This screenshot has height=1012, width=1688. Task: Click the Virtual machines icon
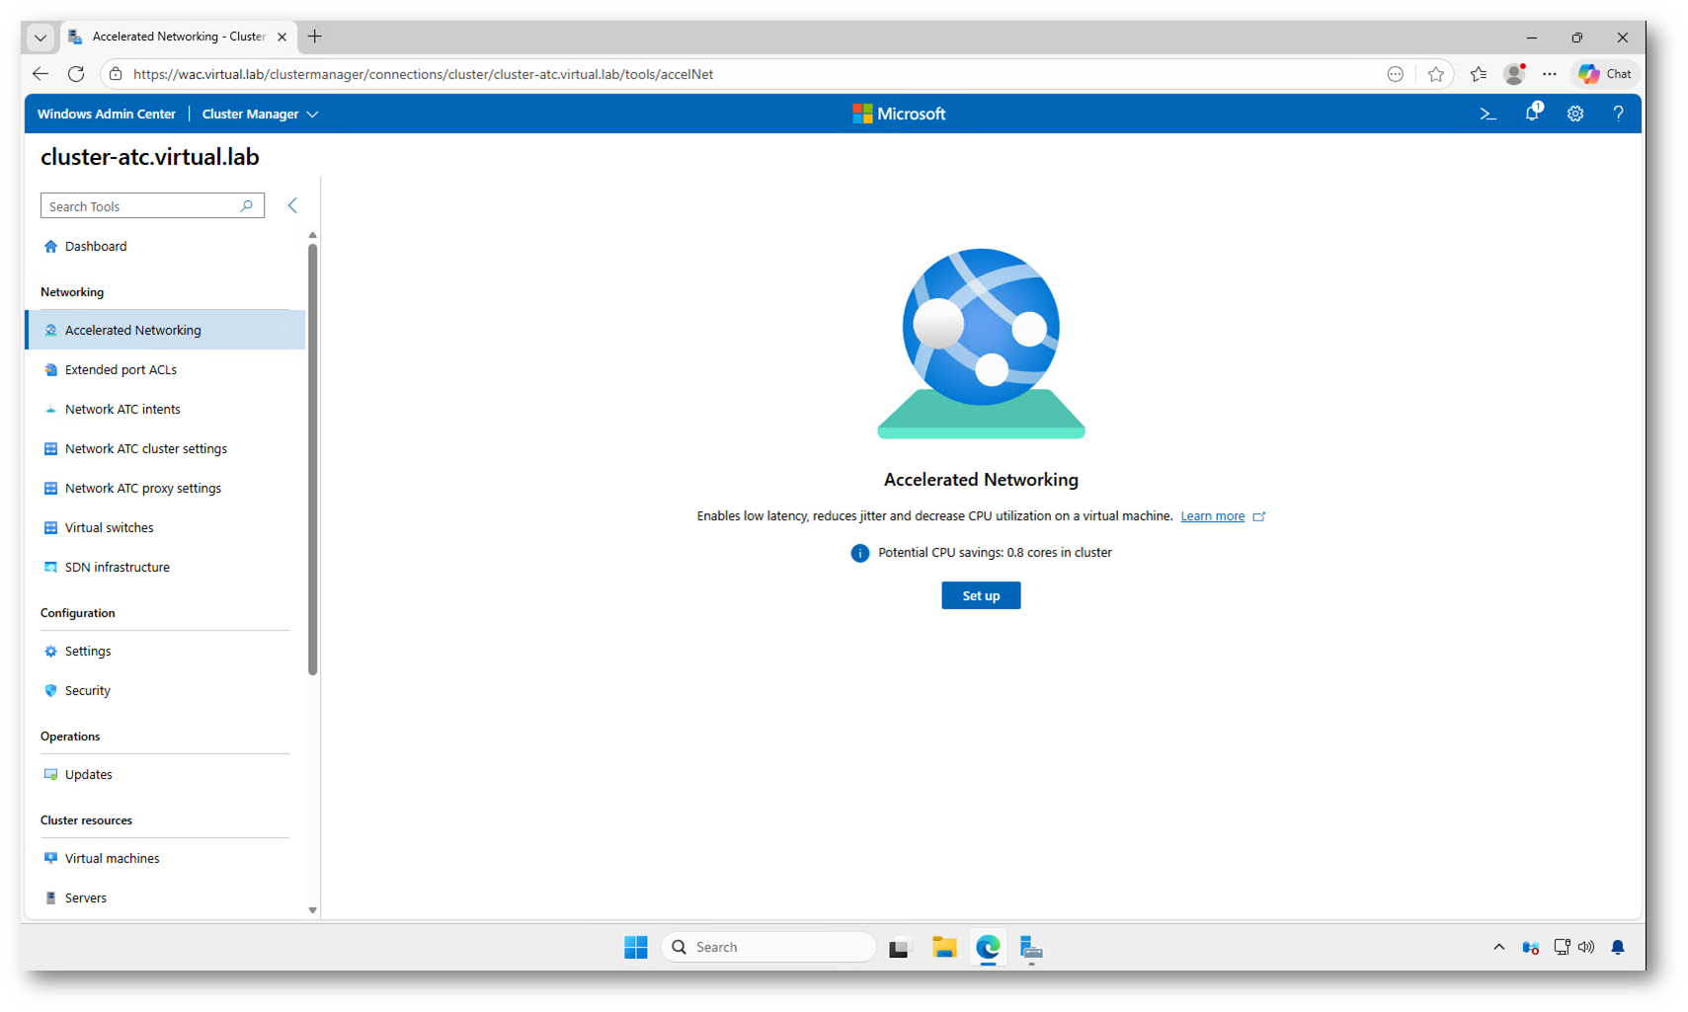(50, 858)
